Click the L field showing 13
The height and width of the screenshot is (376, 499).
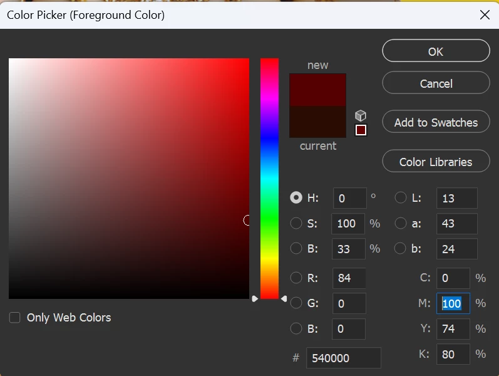[x=456, y=198]
